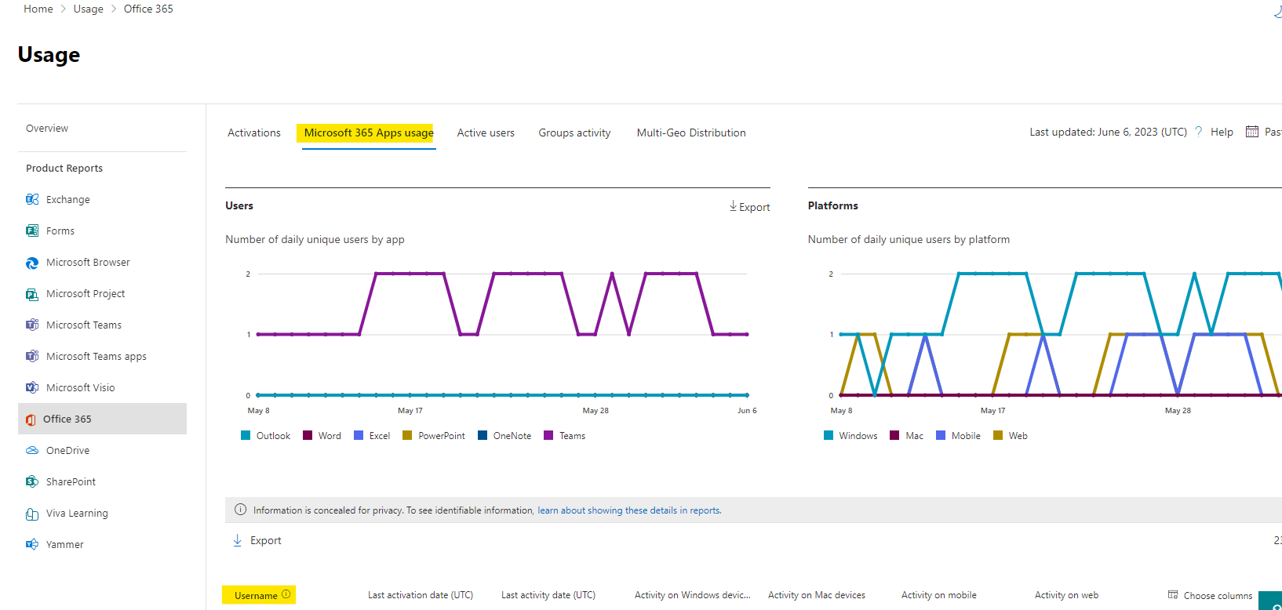Switch to the Activations tab

[253, 133]
